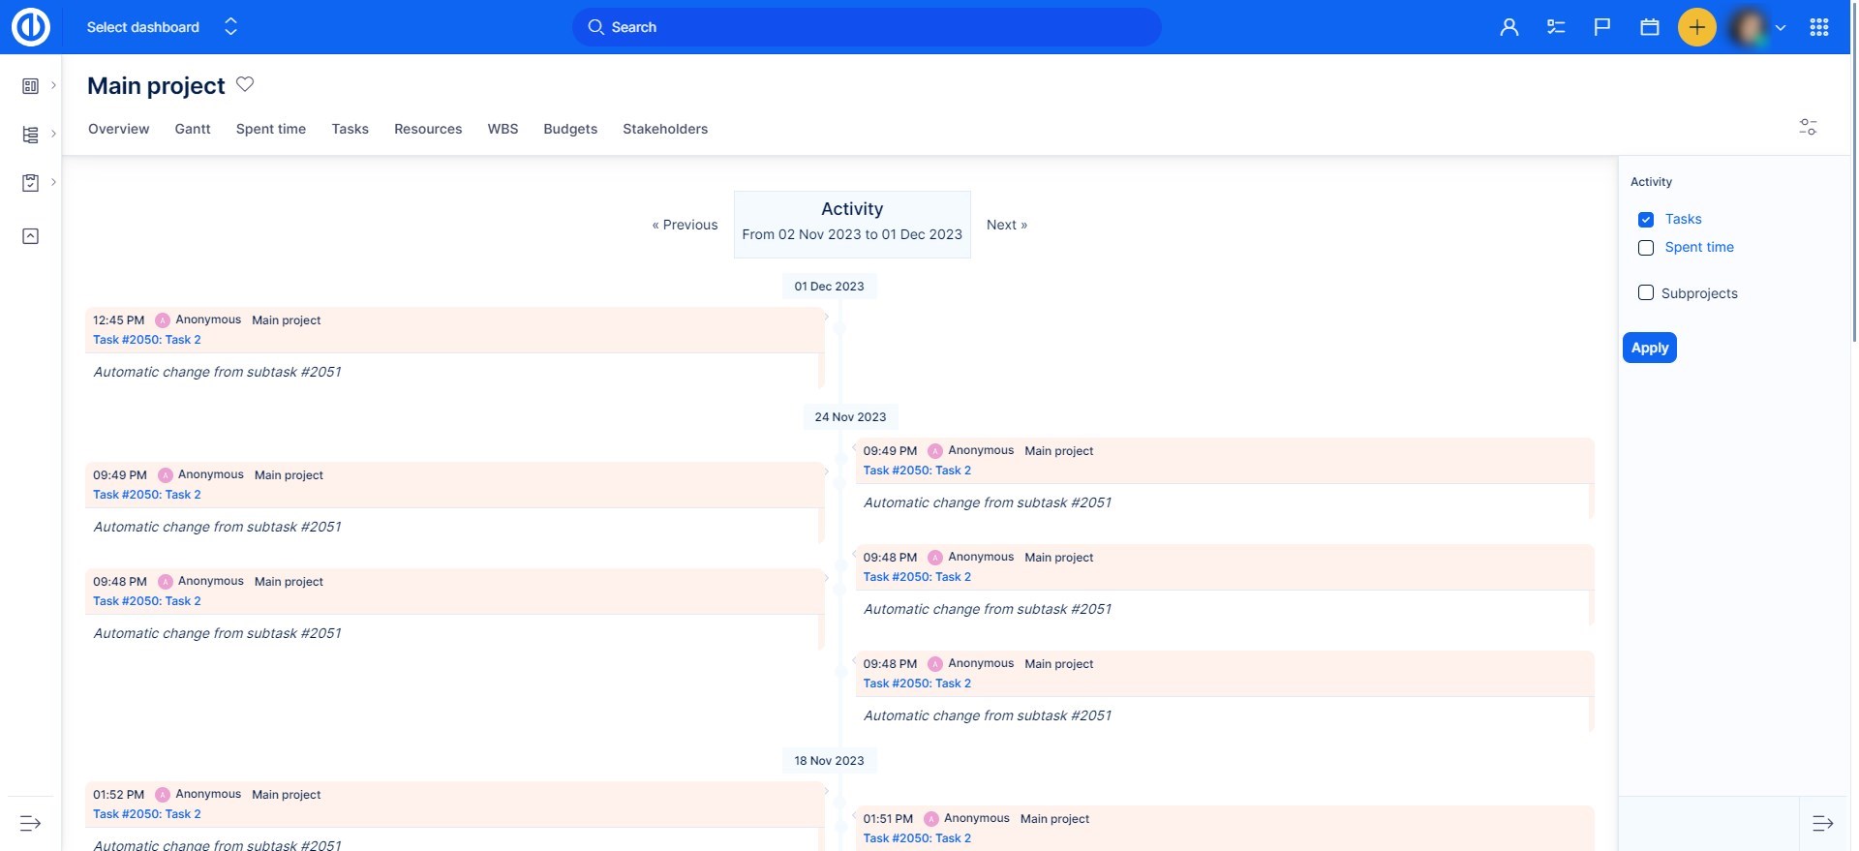Viewport: 1859px width, 851px height.
Task: Expand the user avatar menu arrow
Action: pyautogui.click(x=1780, y=27)
